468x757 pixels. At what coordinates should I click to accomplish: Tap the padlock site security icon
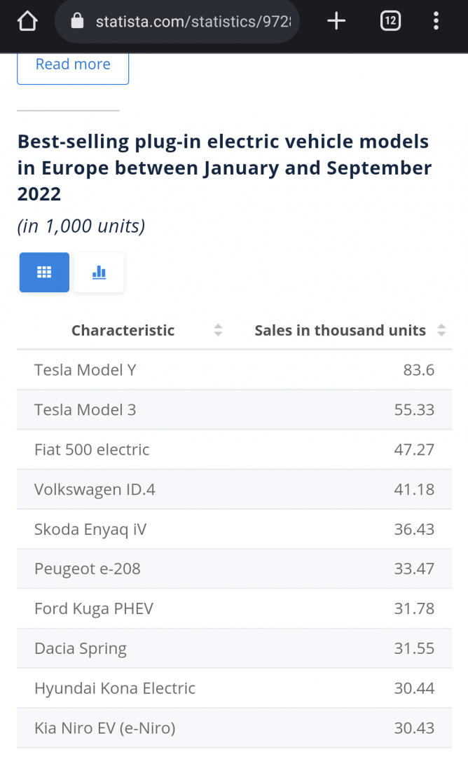[x=78, y=22]
